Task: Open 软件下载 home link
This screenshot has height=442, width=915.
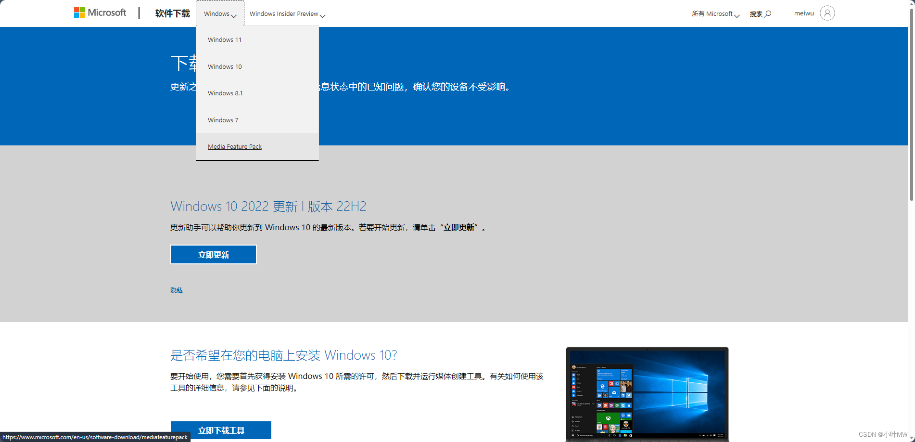Action: tap(172, 13)
